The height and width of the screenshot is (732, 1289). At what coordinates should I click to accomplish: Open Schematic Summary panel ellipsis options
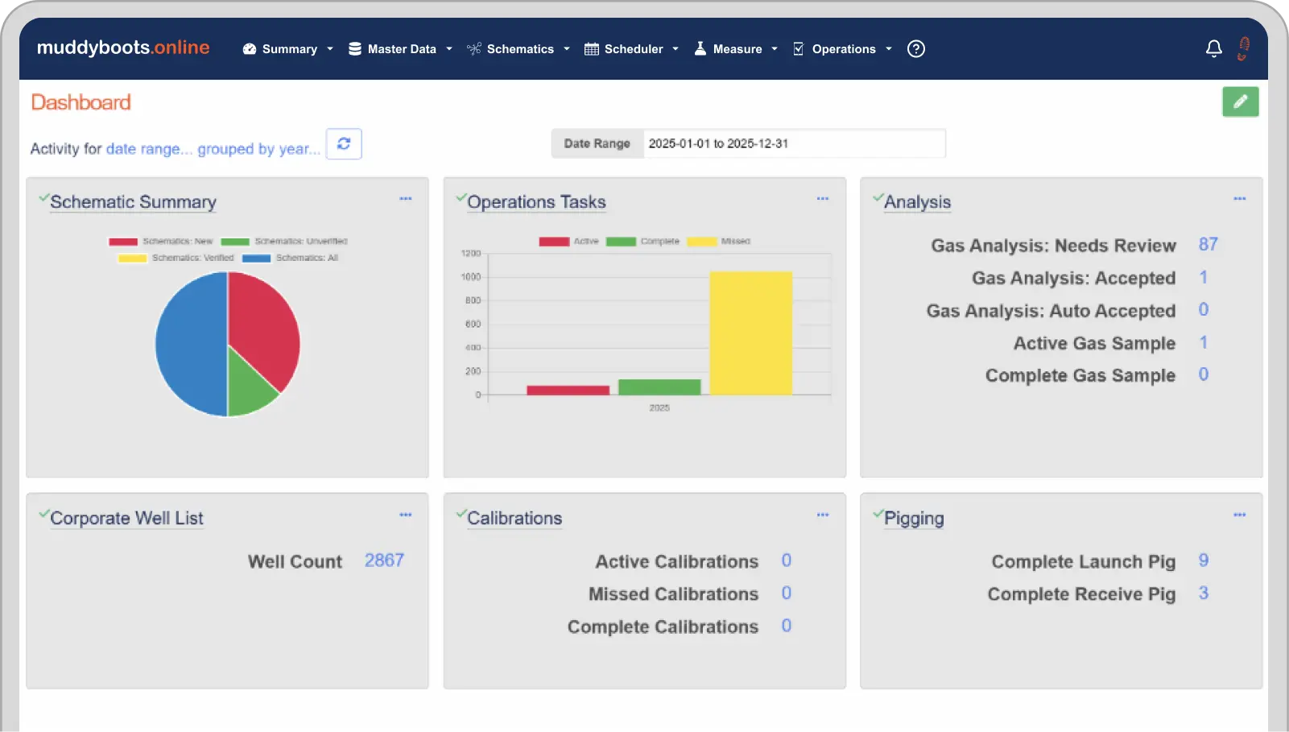click(406, 198)
